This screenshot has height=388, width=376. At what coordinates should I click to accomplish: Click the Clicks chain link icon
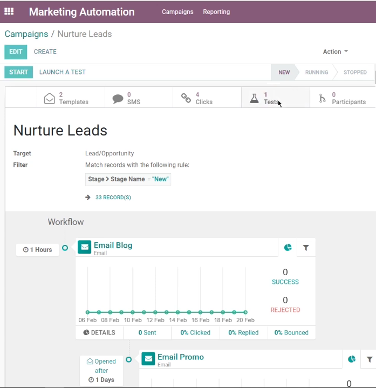tap(186, 98)
